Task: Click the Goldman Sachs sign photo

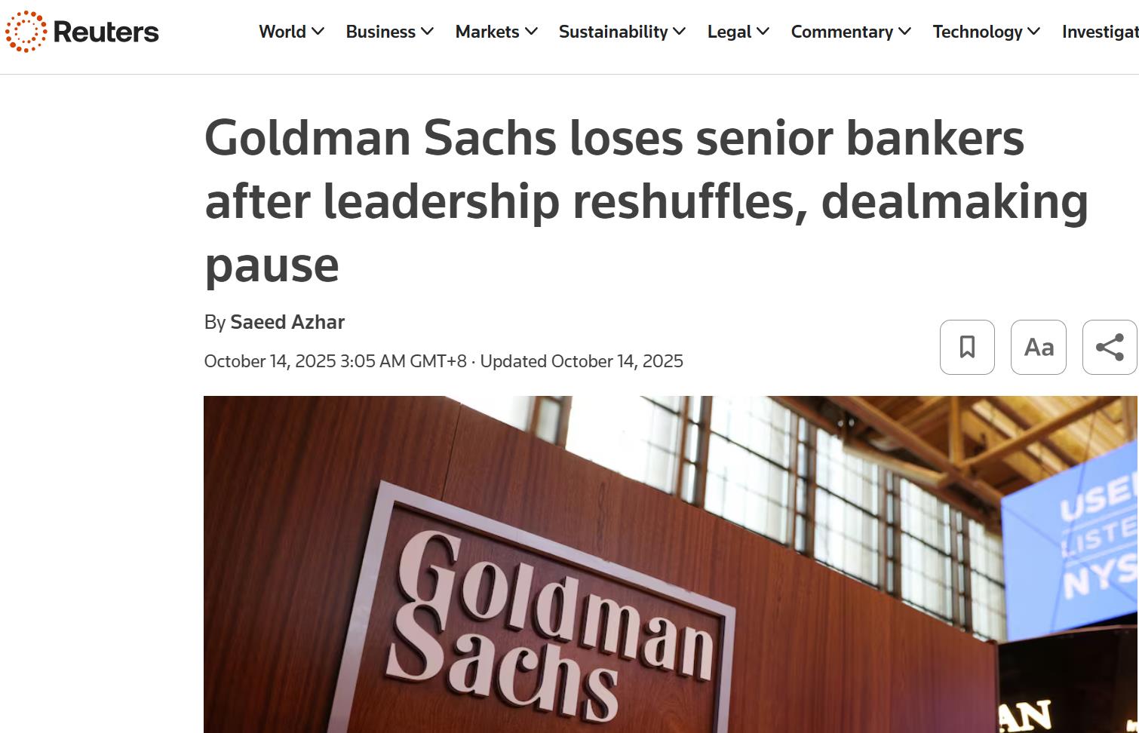Action: [670, 564]
